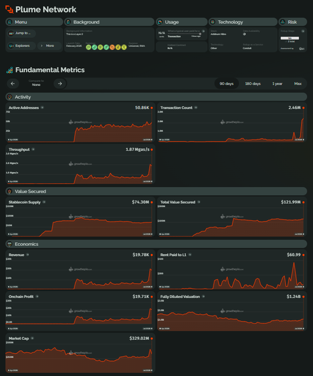The height and width of the screenshot is (376, 313).
Task: Open the Risk tab header
Action: pyautogui.click(x=293, y=22)
